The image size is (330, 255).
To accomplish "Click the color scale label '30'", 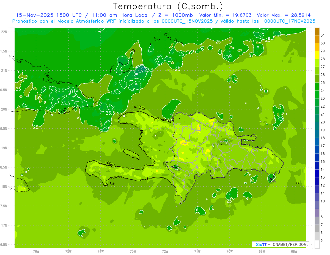I will (x=323, y=43).
